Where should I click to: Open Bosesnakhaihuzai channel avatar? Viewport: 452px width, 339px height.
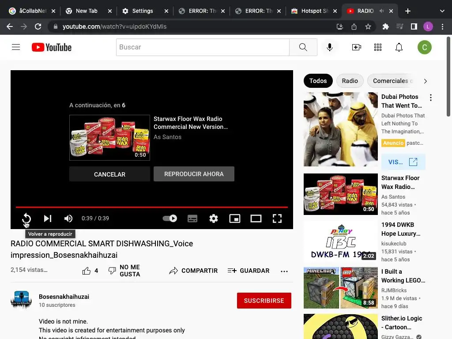click(21, 300)
